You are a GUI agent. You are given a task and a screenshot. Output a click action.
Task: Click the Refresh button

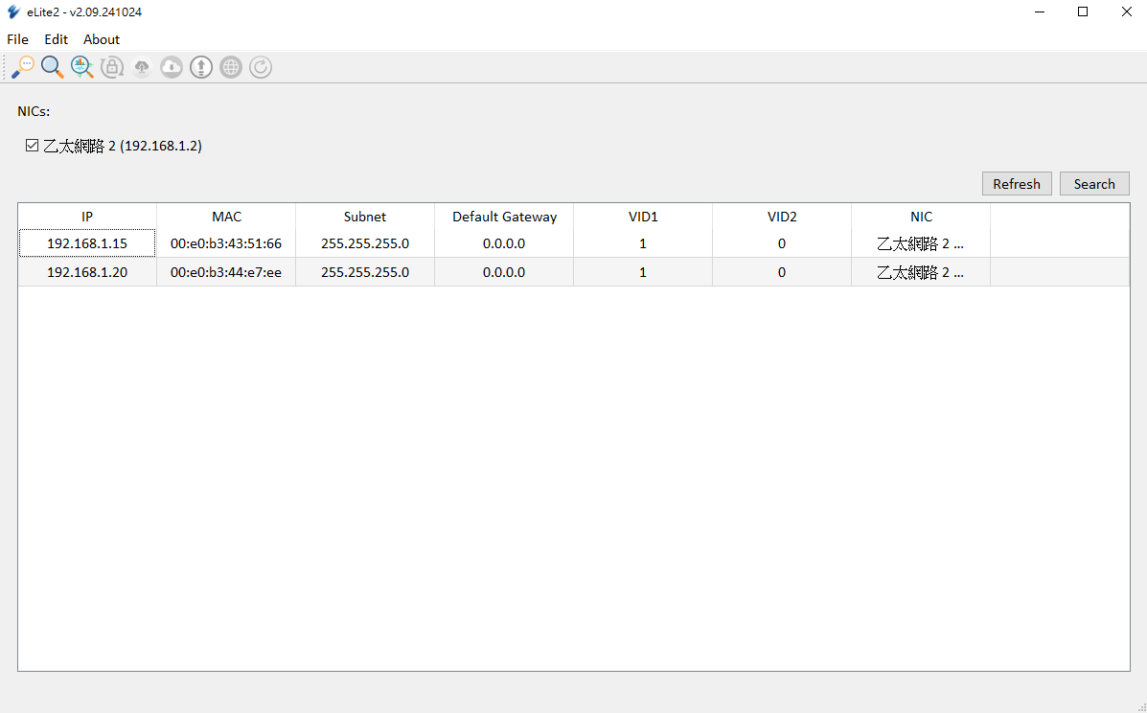pos(1017,184)
